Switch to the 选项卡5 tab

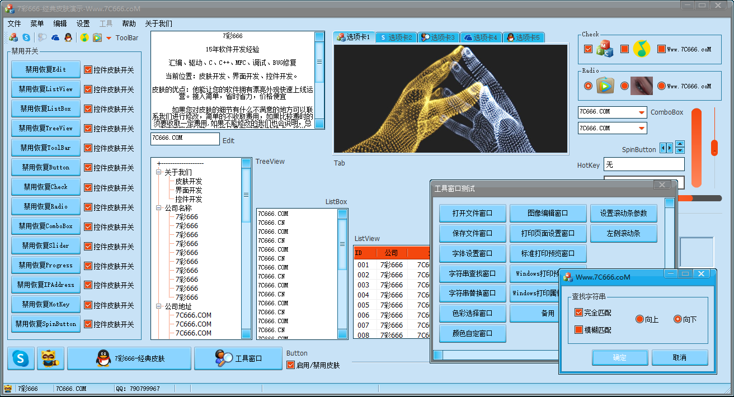[524, 37]
